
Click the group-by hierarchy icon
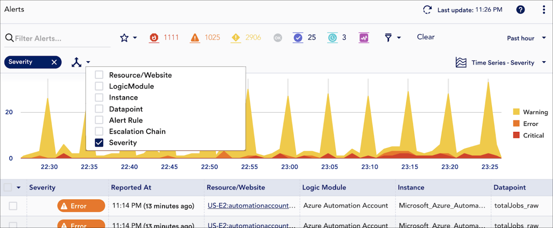pos(77,62)
